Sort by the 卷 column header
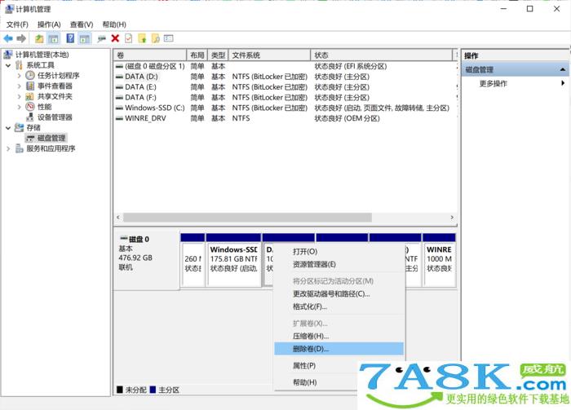 (150, 55)
